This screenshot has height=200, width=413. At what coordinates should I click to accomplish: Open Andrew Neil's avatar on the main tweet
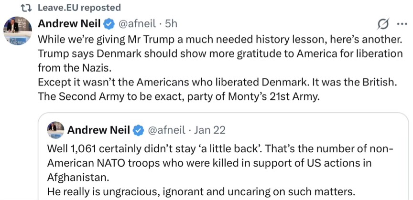(18, 32)
